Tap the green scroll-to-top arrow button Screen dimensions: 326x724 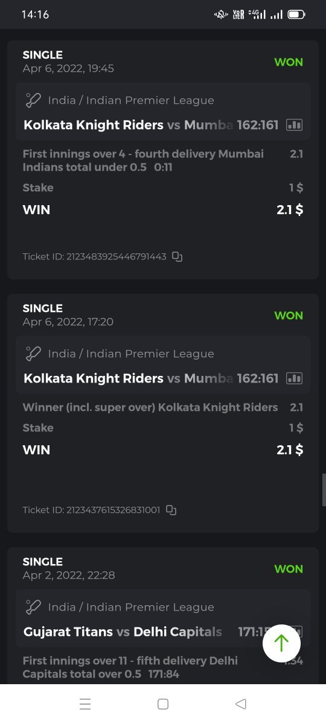point(281,643)
